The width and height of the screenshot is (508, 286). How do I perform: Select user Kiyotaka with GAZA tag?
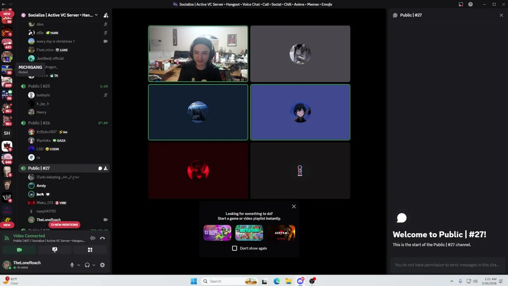[64, 141]
